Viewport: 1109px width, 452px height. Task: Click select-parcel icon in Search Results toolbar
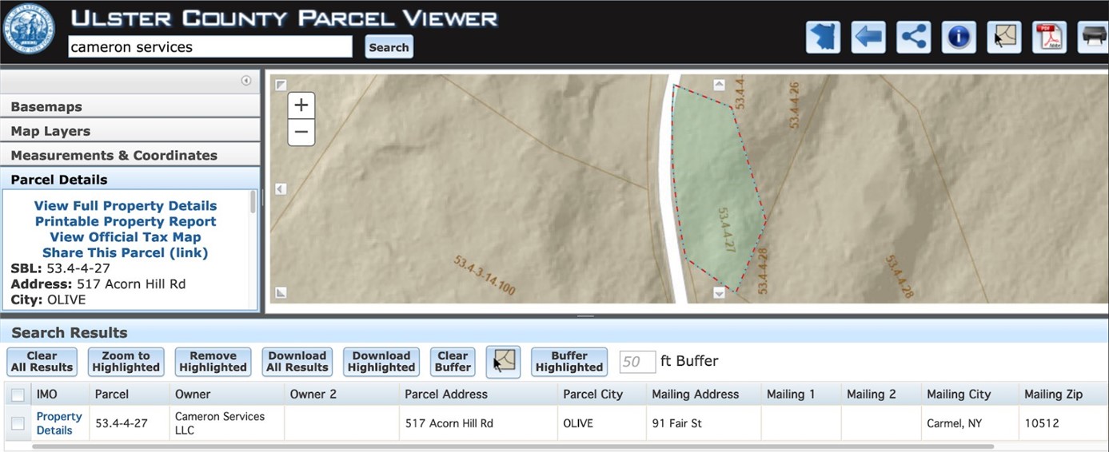pyautogui.click(x=503, y=362)
